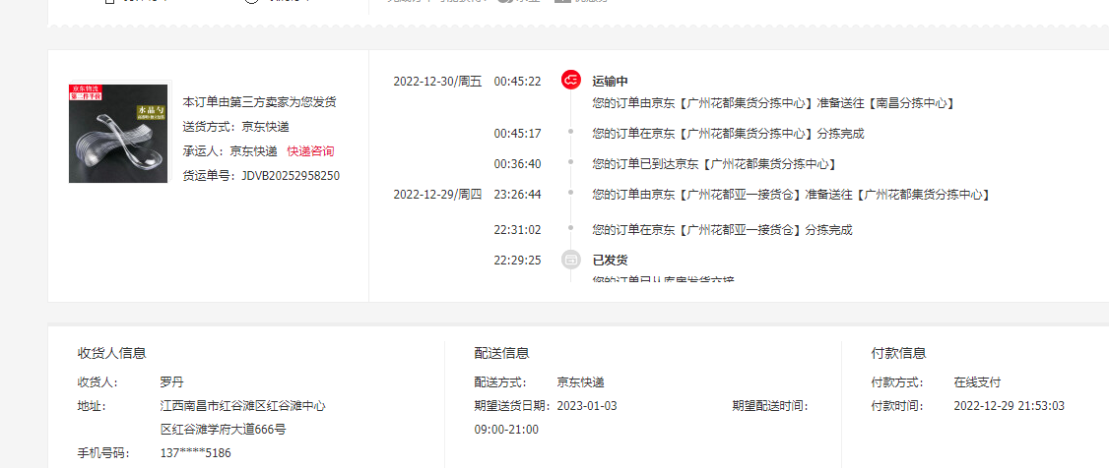
Task: Click the grey 已发货 status icon
Action: click(571, 260)
